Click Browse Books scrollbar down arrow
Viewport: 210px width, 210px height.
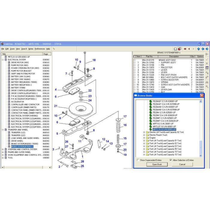click(x=200, y=155)
